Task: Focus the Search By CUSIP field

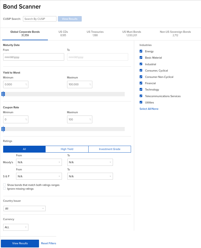Action: tap(40, 19)
